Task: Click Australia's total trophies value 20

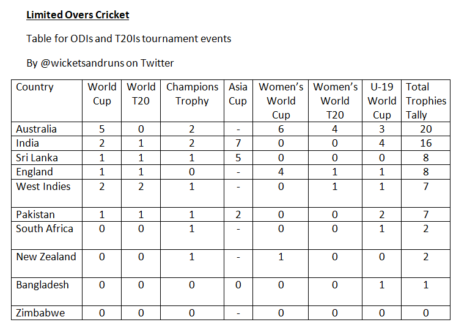Action: click(x=426, y=129)
